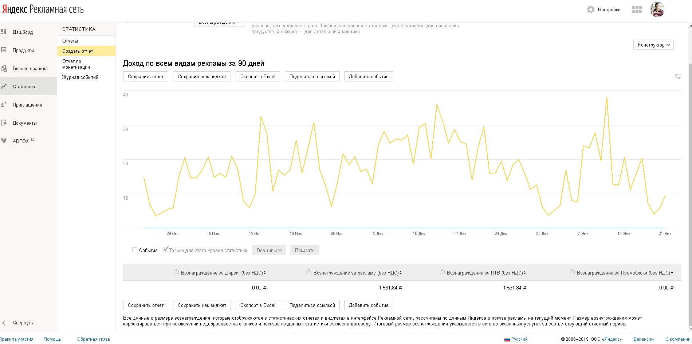Click the Помощь footer link

[x=52, y=339]
